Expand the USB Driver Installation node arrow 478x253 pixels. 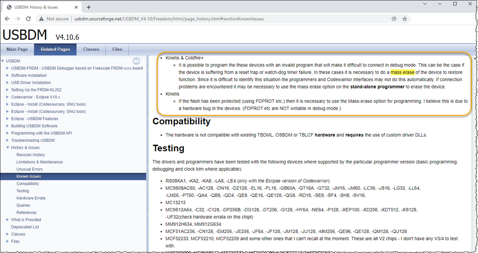point(8,83)
